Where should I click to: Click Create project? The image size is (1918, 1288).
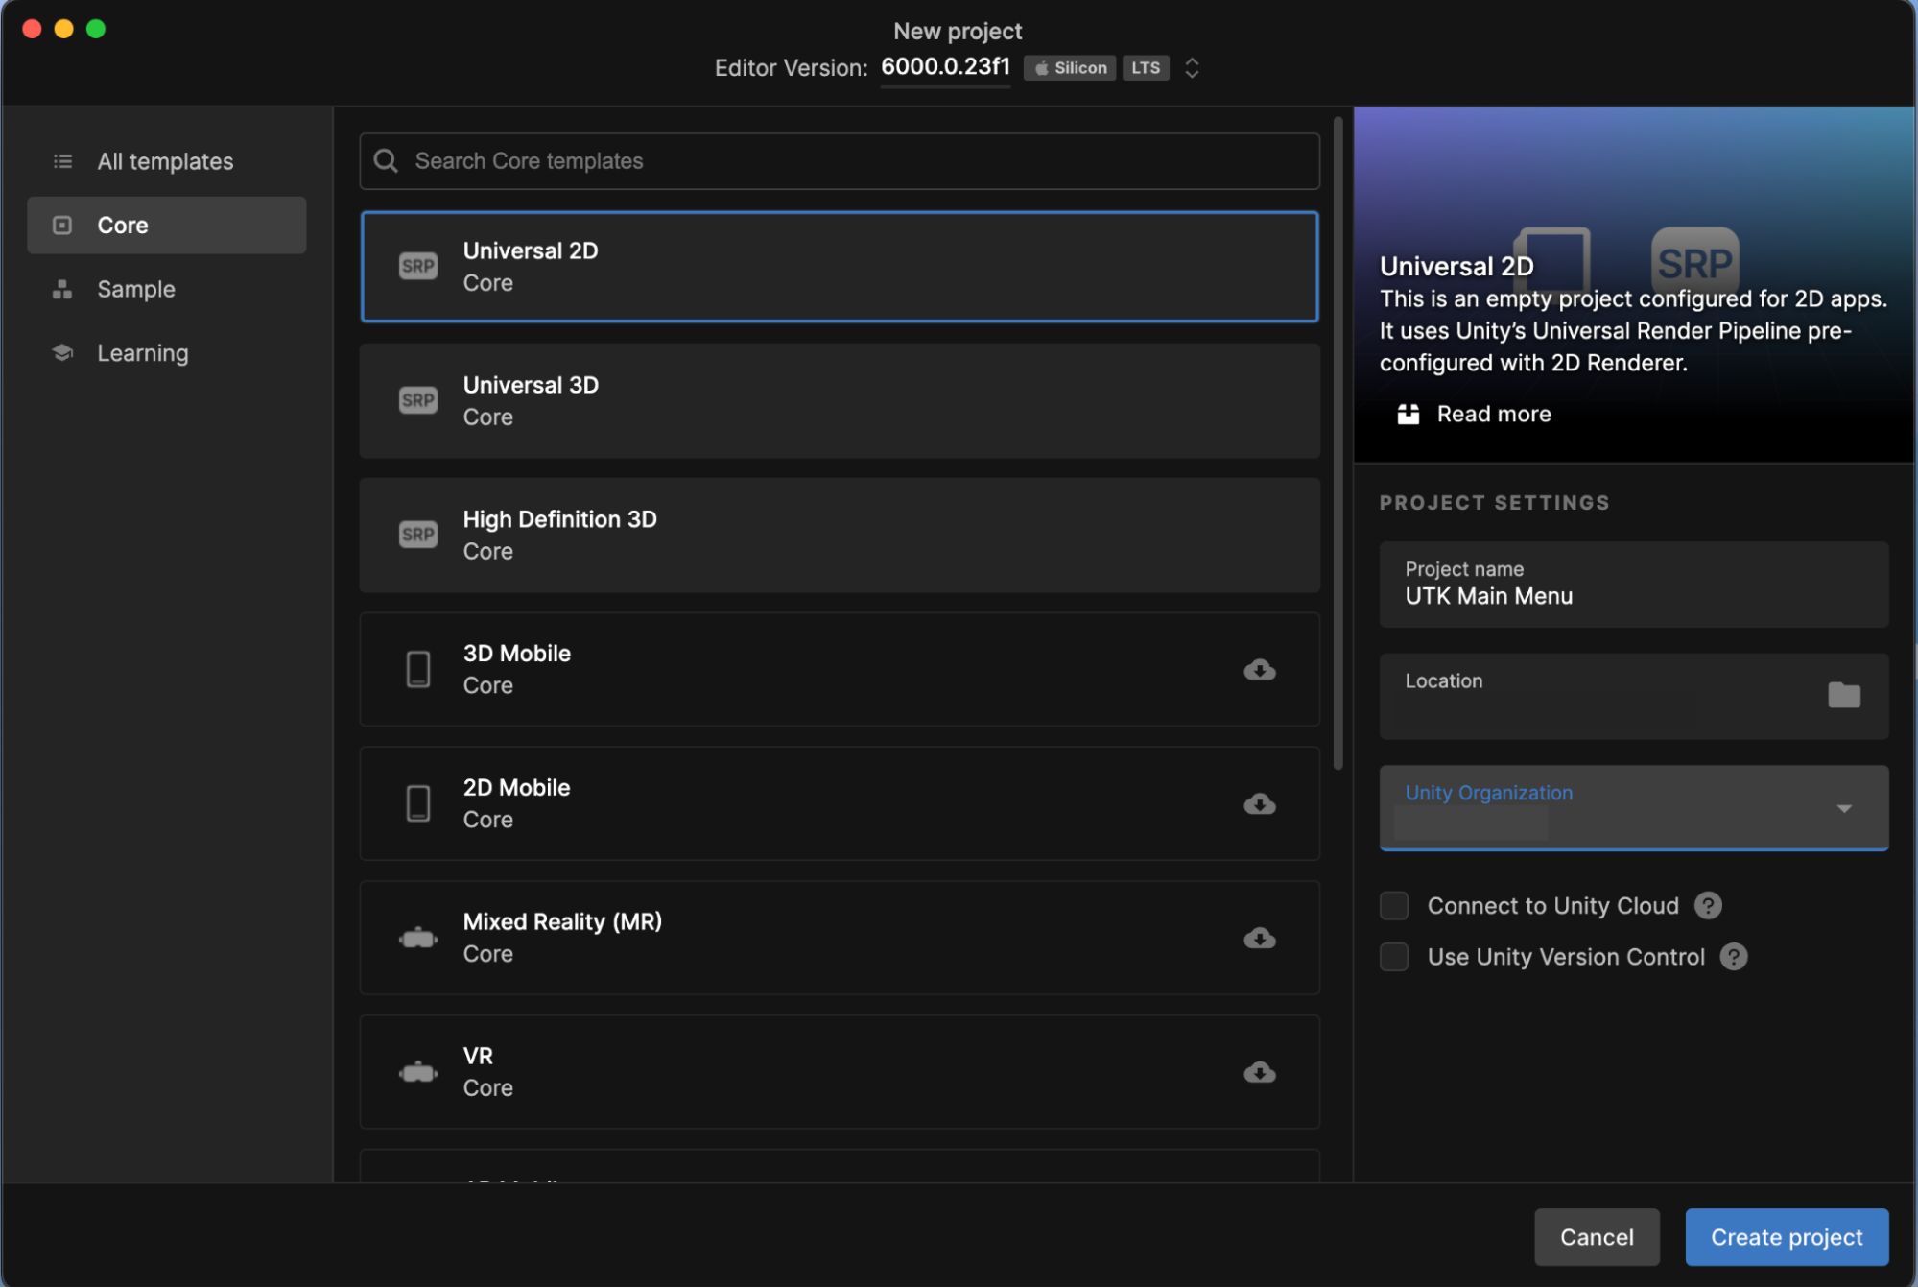1785,1237
